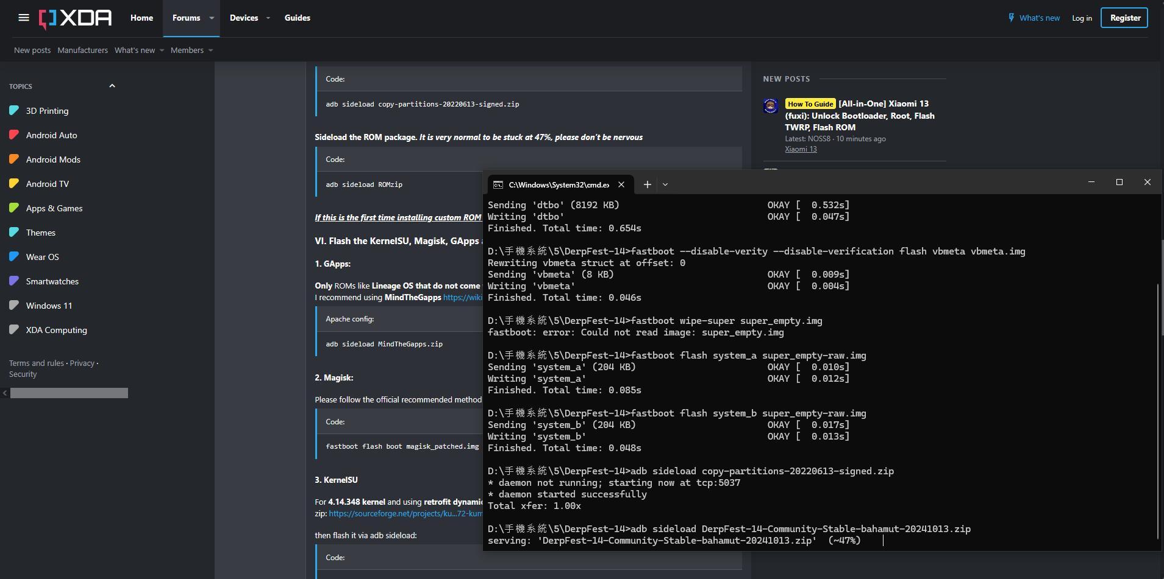Click the sidebar scroll left arrow
Screen dimensions: 1164x579
pyautogui.click(x=5, y=393)
